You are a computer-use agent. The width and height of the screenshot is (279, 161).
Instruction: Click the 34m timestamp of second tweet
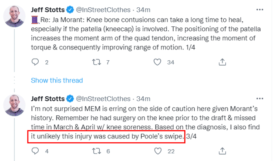[x=143, y=99]
